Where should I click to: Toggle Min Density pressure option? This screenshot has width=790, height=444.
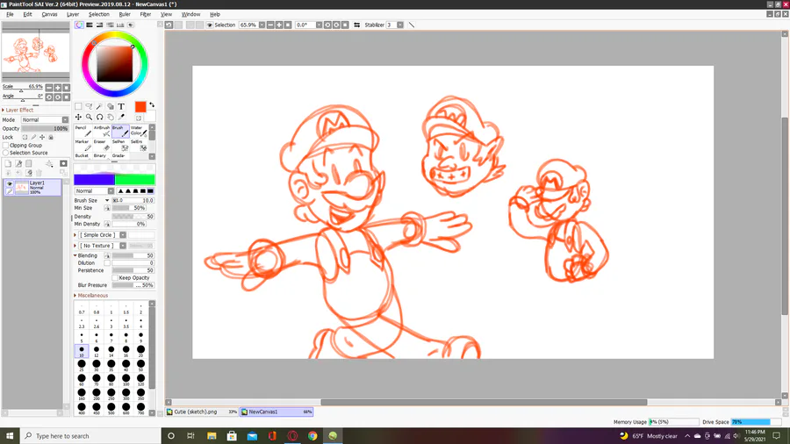click(107, 224)
